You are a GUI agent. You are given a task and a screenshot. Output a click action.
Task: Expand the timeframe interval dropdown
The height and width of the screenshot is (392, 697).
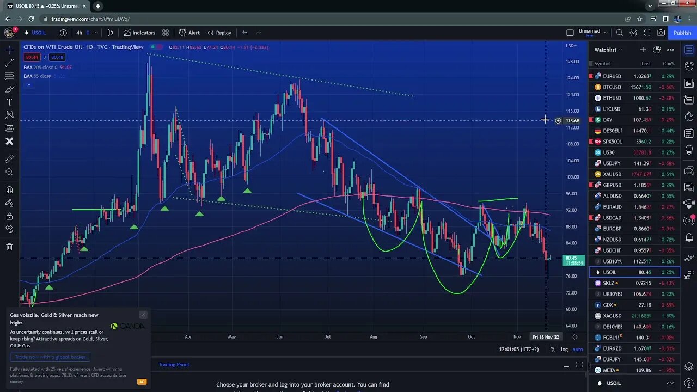pyautogui.click(x=96, y=33)
